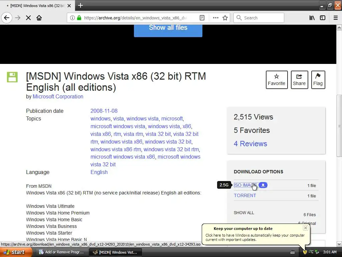Open the Microsoft Corporation creator link
This screenshot has height=257, width=342.
point(58,97)
